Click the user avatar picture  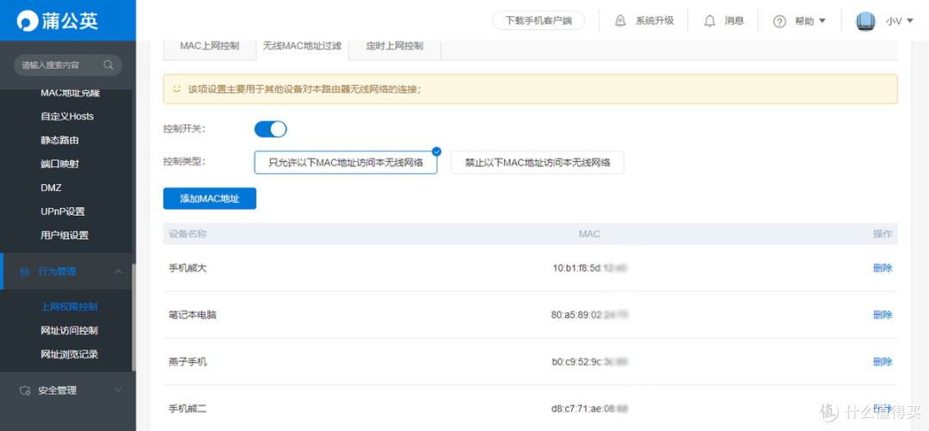point(865,22)
